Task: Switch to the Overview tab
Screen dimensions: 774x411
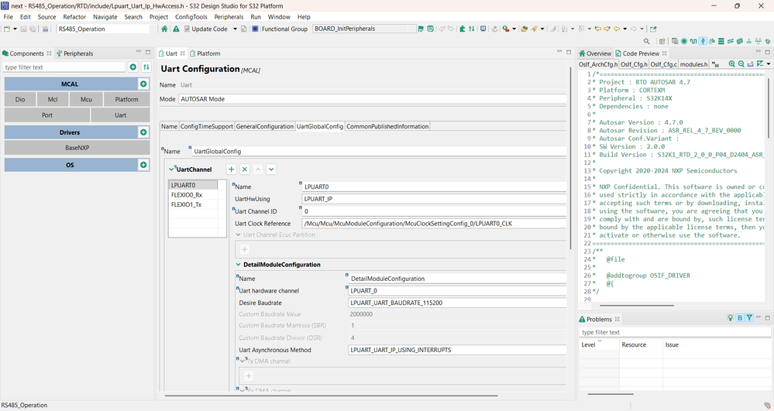Action: click(x=595, y=53)
